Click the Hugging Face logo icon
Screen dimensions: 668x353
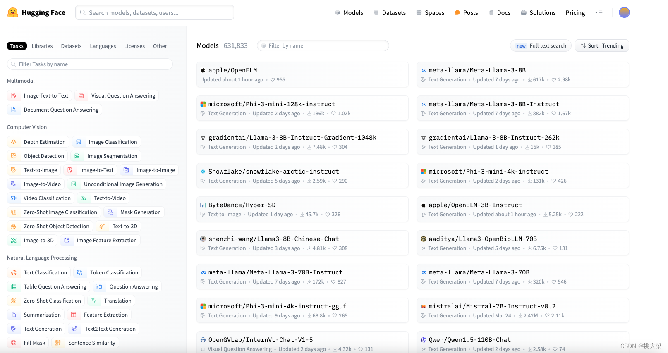coord(13,12)
